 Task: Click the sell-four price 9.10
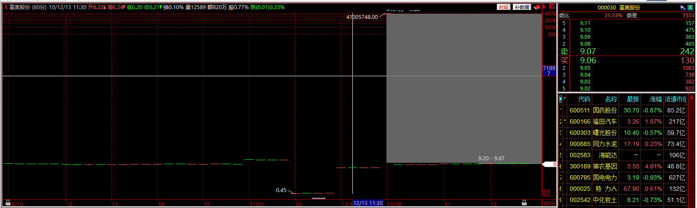(585, 30)
